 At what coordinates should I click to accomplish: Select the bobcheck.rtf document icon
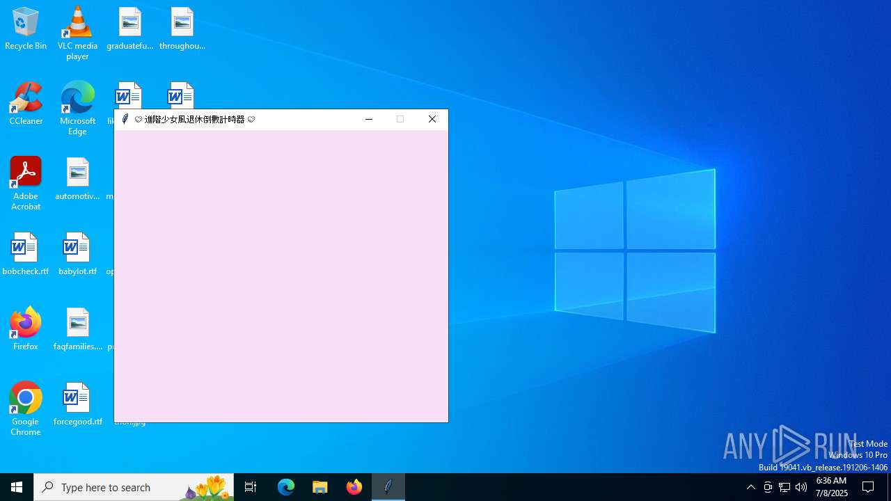point(26,254)
